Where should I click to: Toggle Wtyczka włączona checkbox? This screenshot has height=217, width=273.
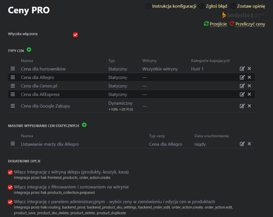point(75,35)
